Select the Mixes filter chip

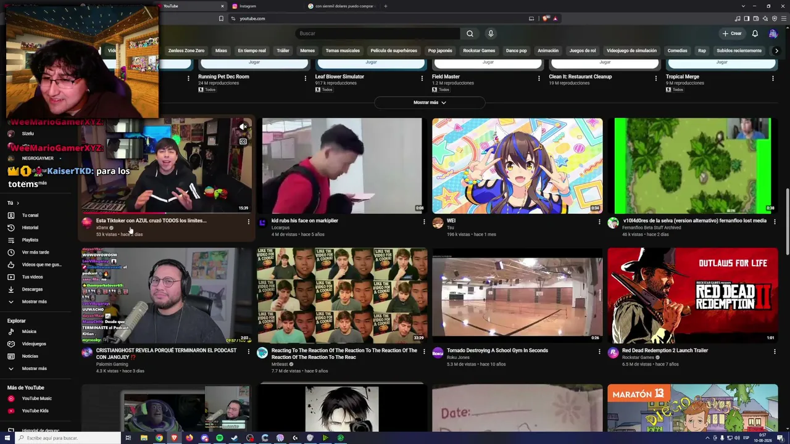[221, 51]
